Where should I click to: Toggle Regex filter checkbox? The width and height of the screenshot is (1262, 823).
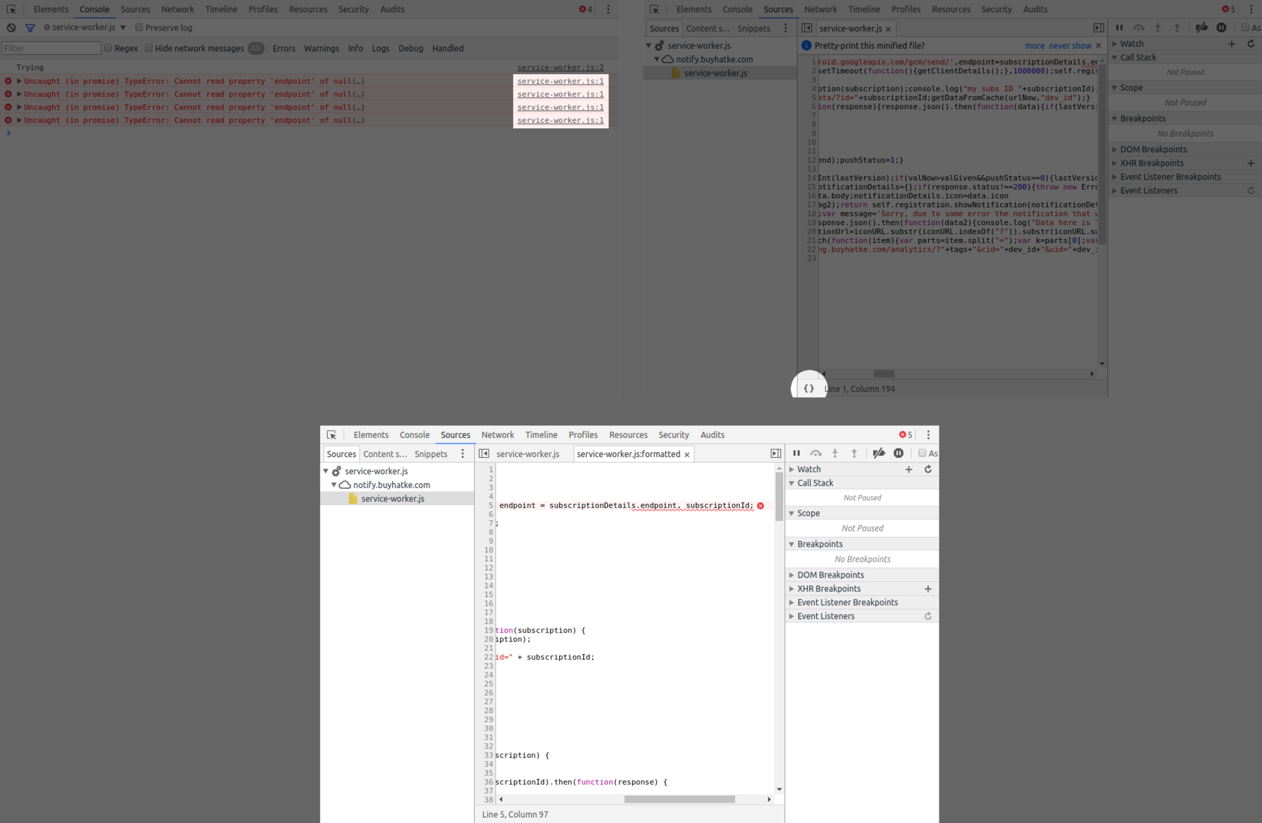click(x=108, y=48)
